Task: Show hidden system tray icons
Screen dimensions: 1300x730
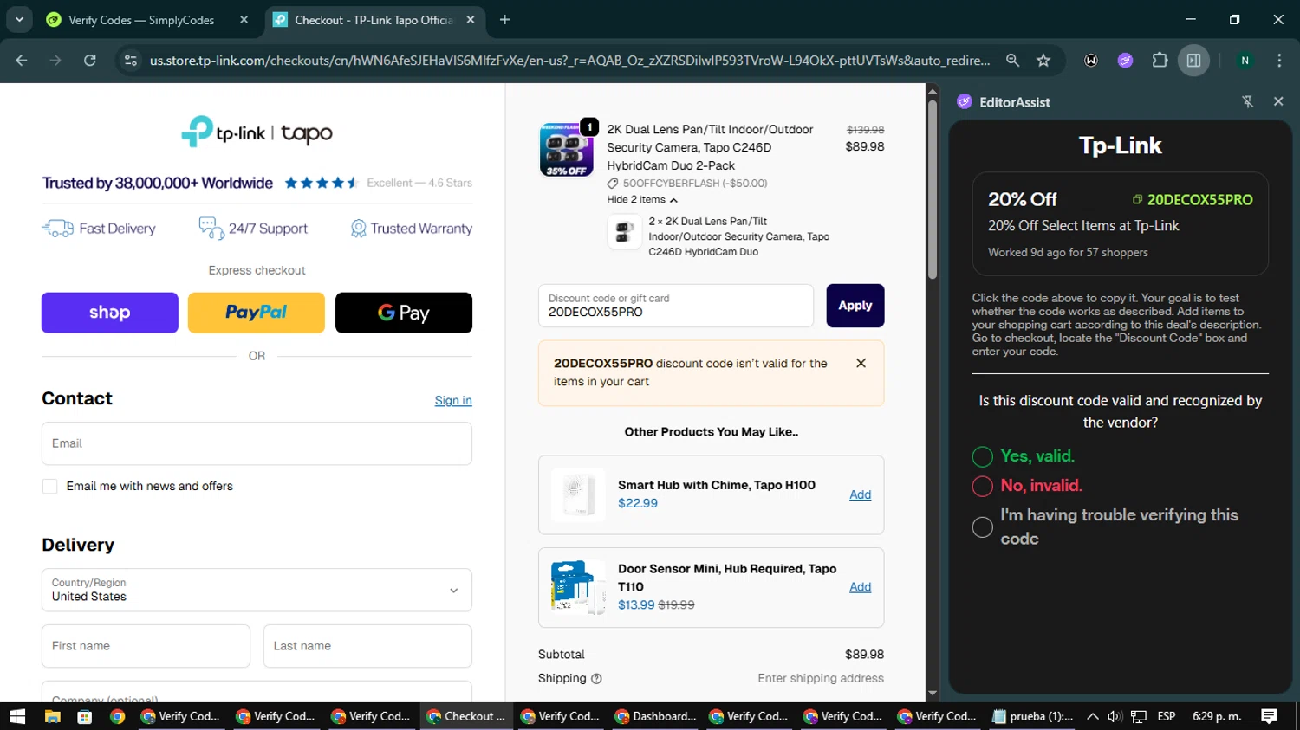Action: [1092, 716]
